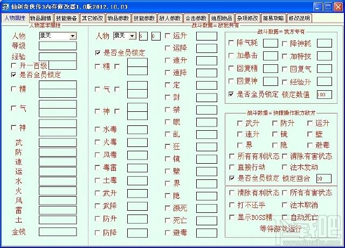Enable the 降神耗 checkbox

pyautogui.click(x=285, y=43)
